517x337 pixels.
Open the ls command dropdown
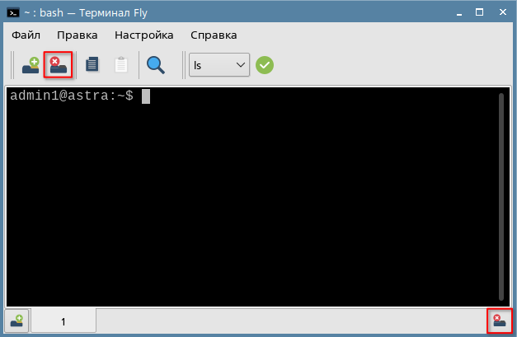pos(219,65)
